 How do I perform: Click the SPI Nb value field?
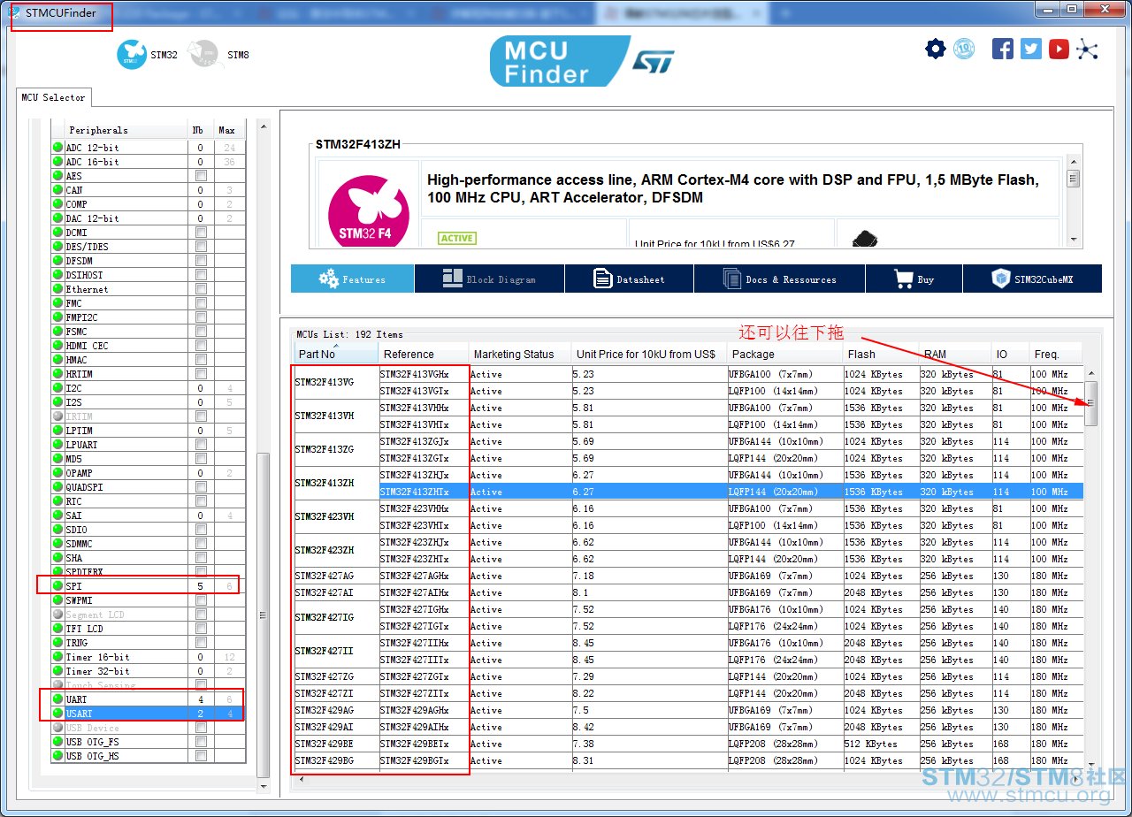pos(201,586)
